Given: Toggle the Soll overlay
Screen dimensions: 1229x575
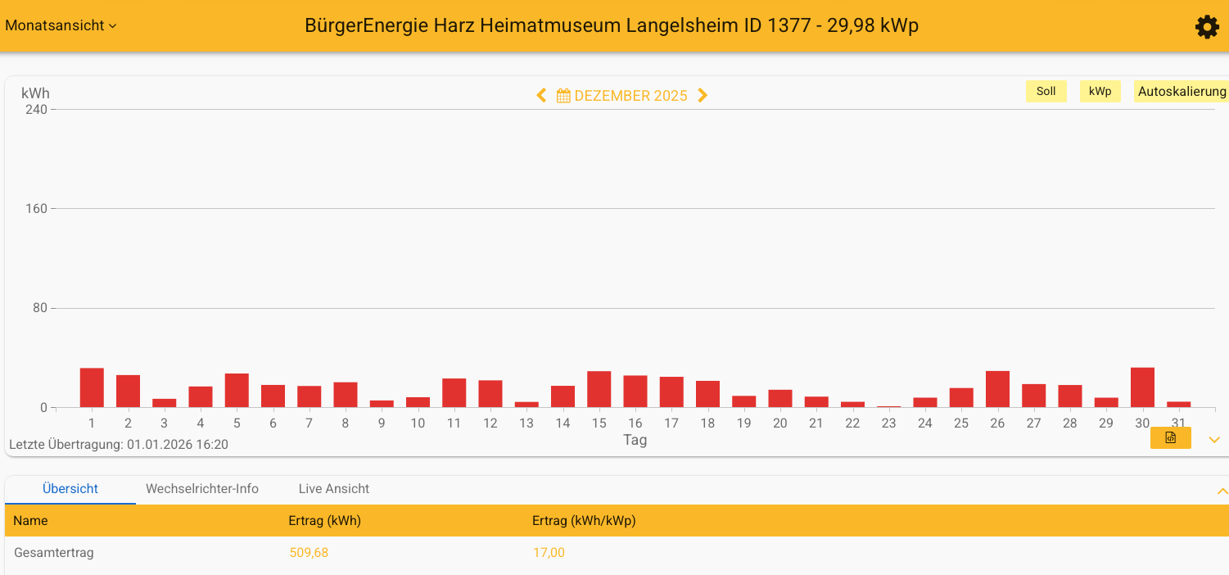Looking at the screenshot, I should pos(1046,91).
